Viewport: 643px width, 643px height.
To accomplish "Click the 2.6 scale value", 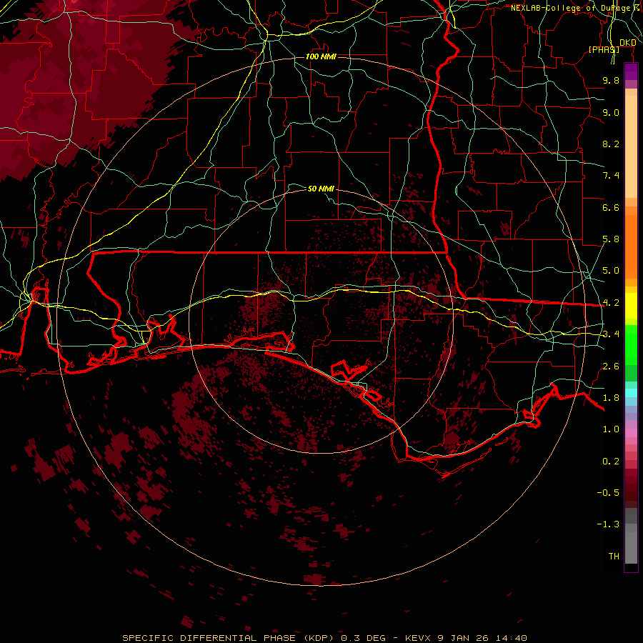I will point(611,367).
